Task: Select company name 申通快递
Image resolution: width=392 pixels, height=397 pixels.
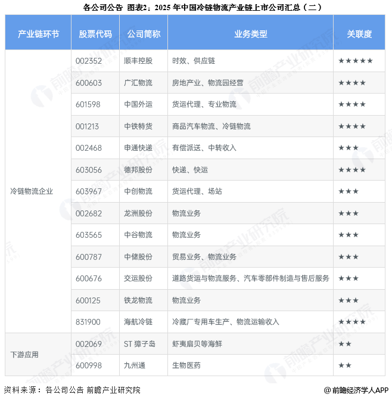Action: click(x=138, y=148)
